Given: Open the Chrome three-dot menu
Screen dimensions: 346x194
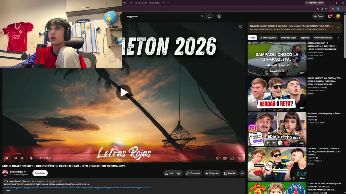Looking at the screenshot, I should 342,9.
